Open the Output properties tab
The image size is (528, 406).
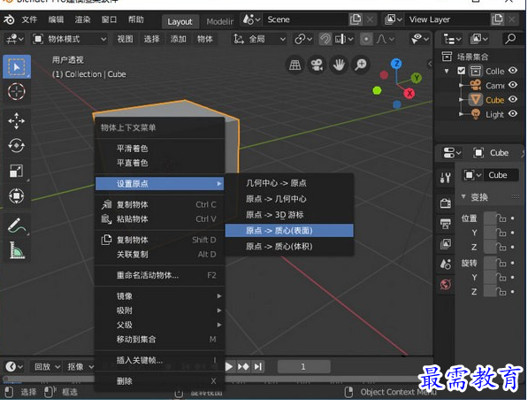pos(445,224)
